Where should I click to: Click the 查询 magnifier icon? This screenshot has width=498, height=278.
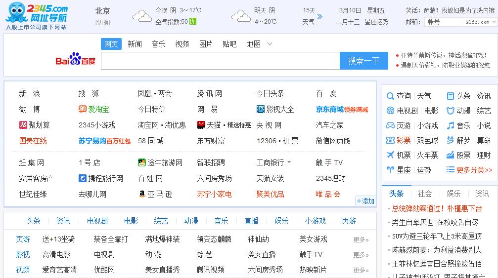point(390,96)
